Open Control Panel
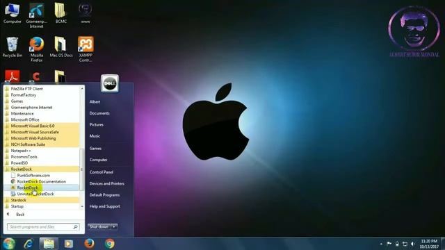 coord(102,172)
